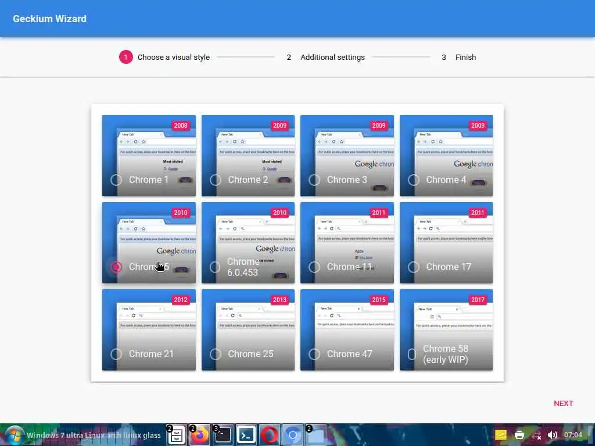The image size is (595, 446).
Task: Open the blue terminal prompt taskbar icon
Action: point(246,435)
